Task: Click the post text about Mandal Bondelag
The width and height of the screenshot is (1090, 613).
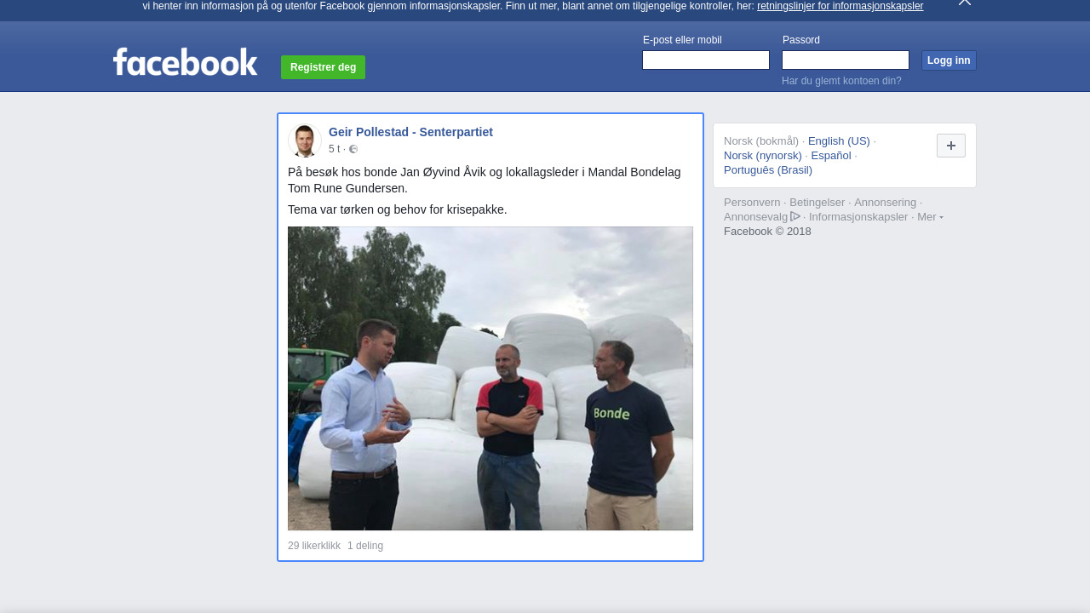Action: [485, 180]
